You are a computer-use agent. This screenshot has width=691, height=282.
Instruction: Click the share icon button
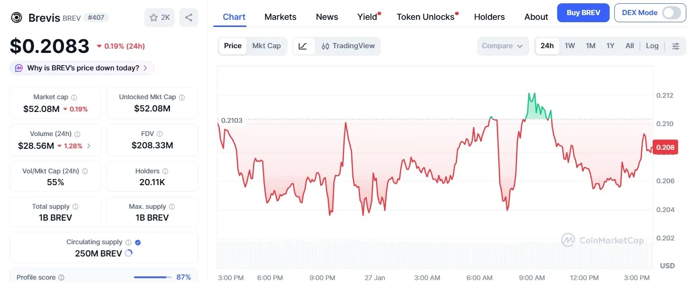pyautogui.click(x=189, y=17)
